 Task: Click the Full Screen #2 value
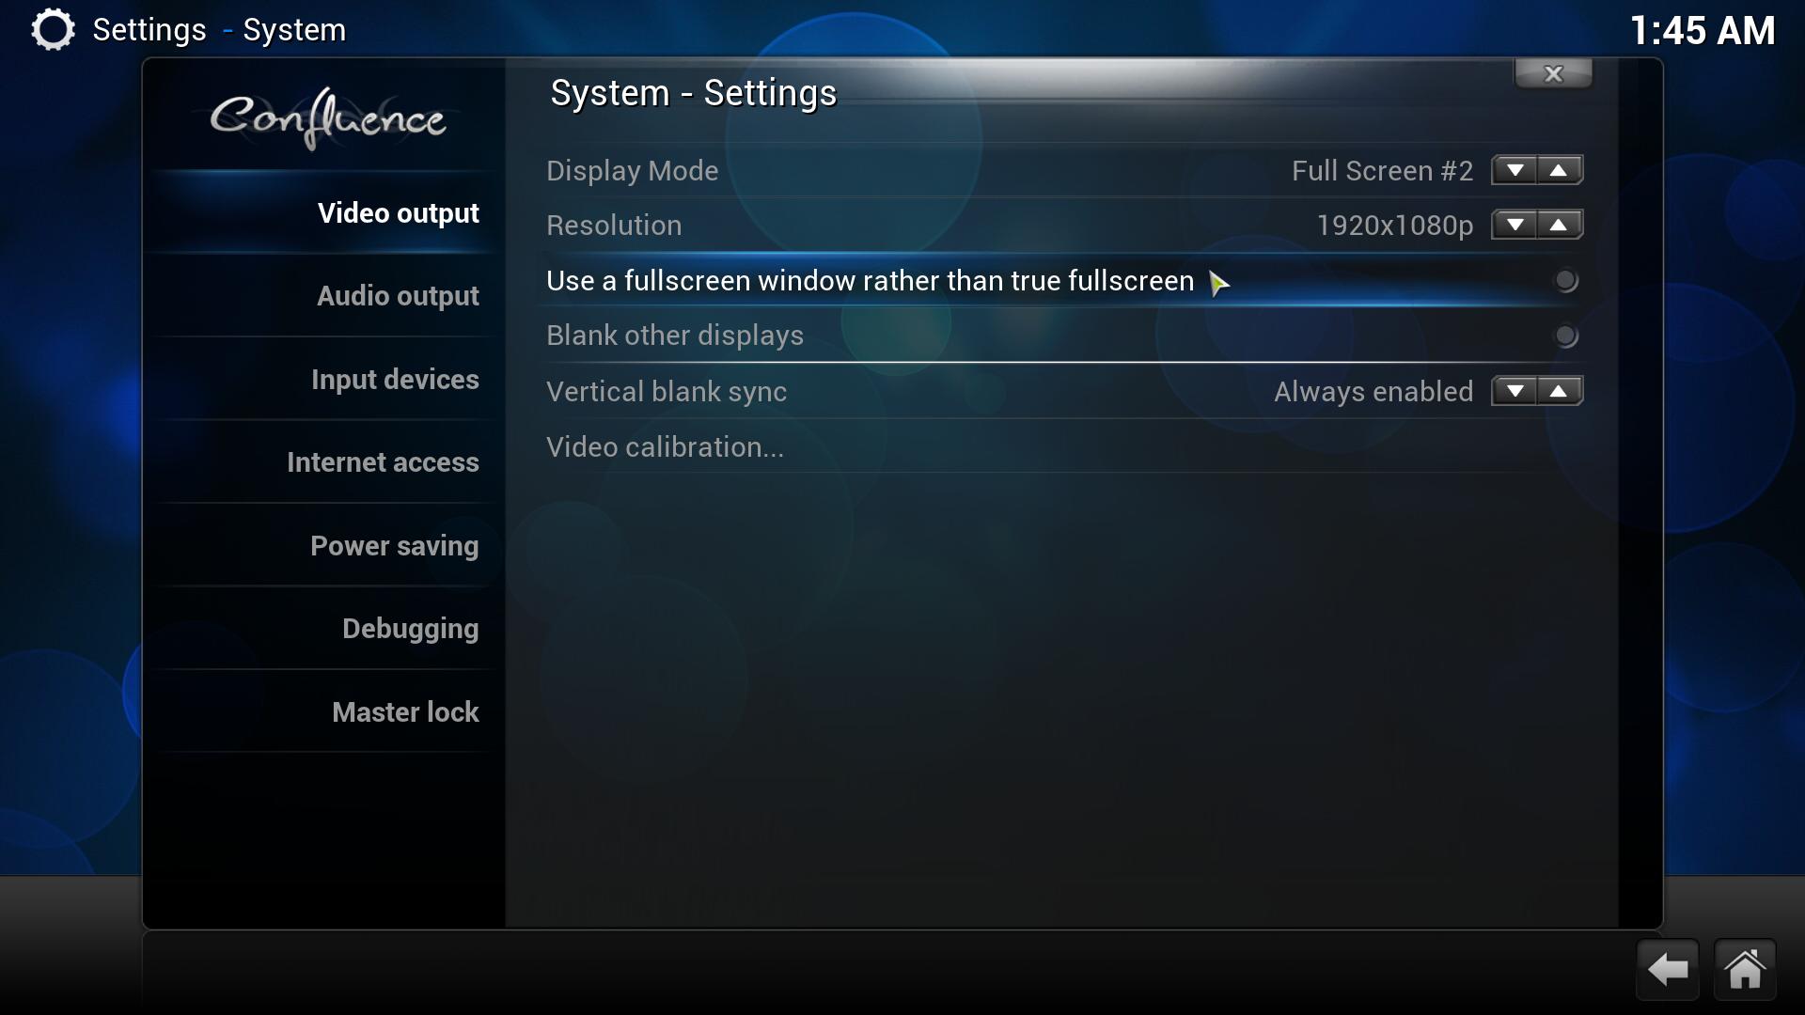(x=1382, y=171)
